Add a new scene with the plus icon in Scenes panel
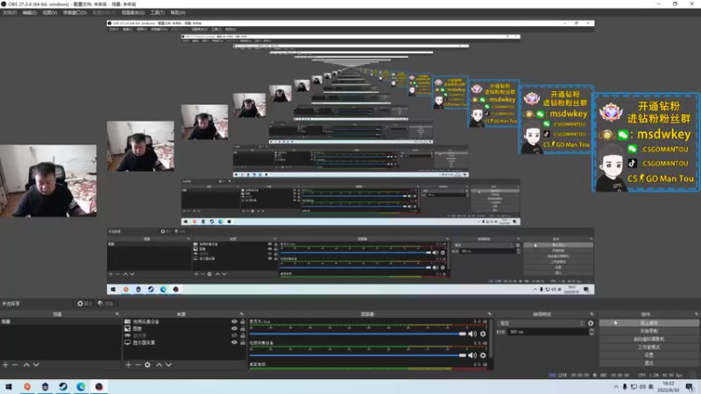701x394 pixels. [x=5, y=365]
